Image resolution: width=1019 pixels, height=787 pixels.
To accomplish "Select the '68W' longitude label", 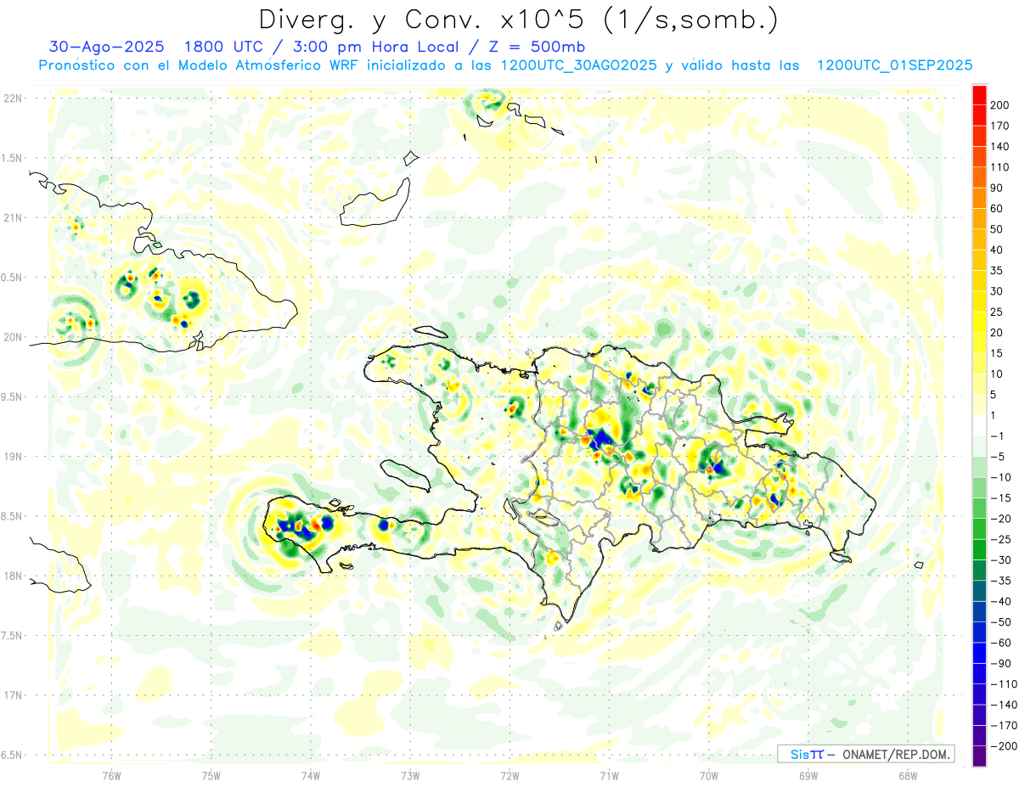I will 908,775.
